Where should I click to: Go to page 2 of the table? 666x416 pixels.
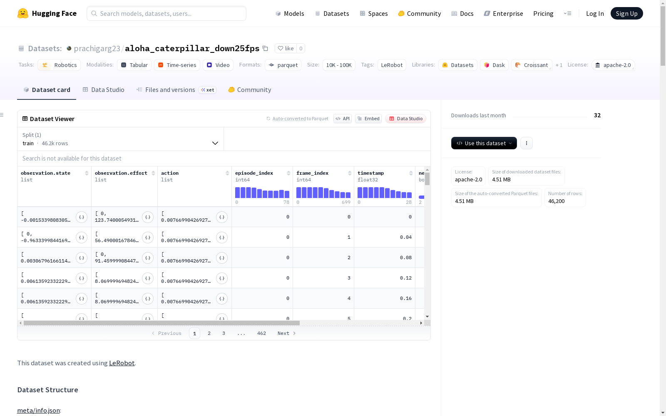click(x=209, y=333)
